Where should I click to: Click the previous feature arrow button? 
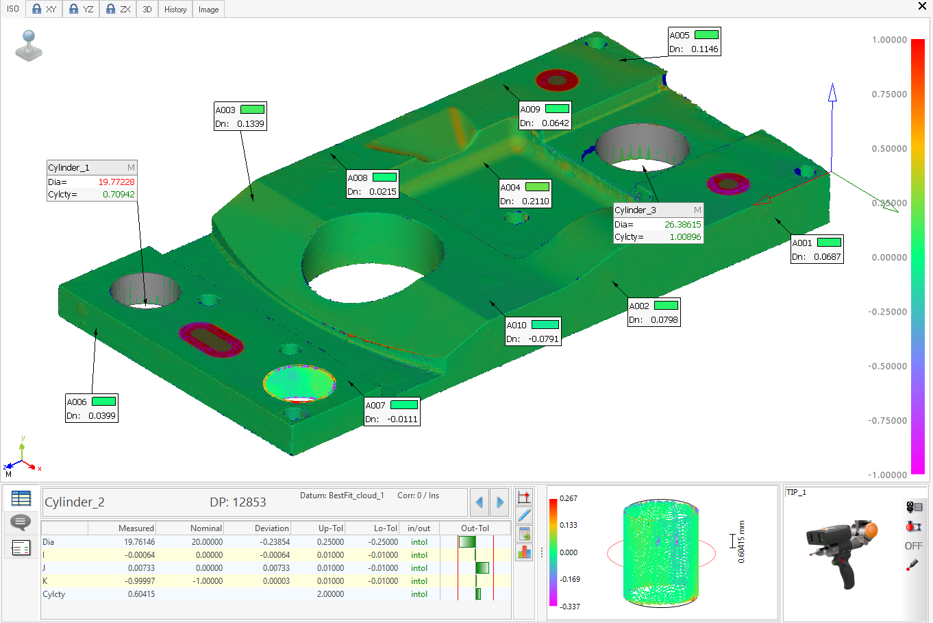(x=480, y=502)
